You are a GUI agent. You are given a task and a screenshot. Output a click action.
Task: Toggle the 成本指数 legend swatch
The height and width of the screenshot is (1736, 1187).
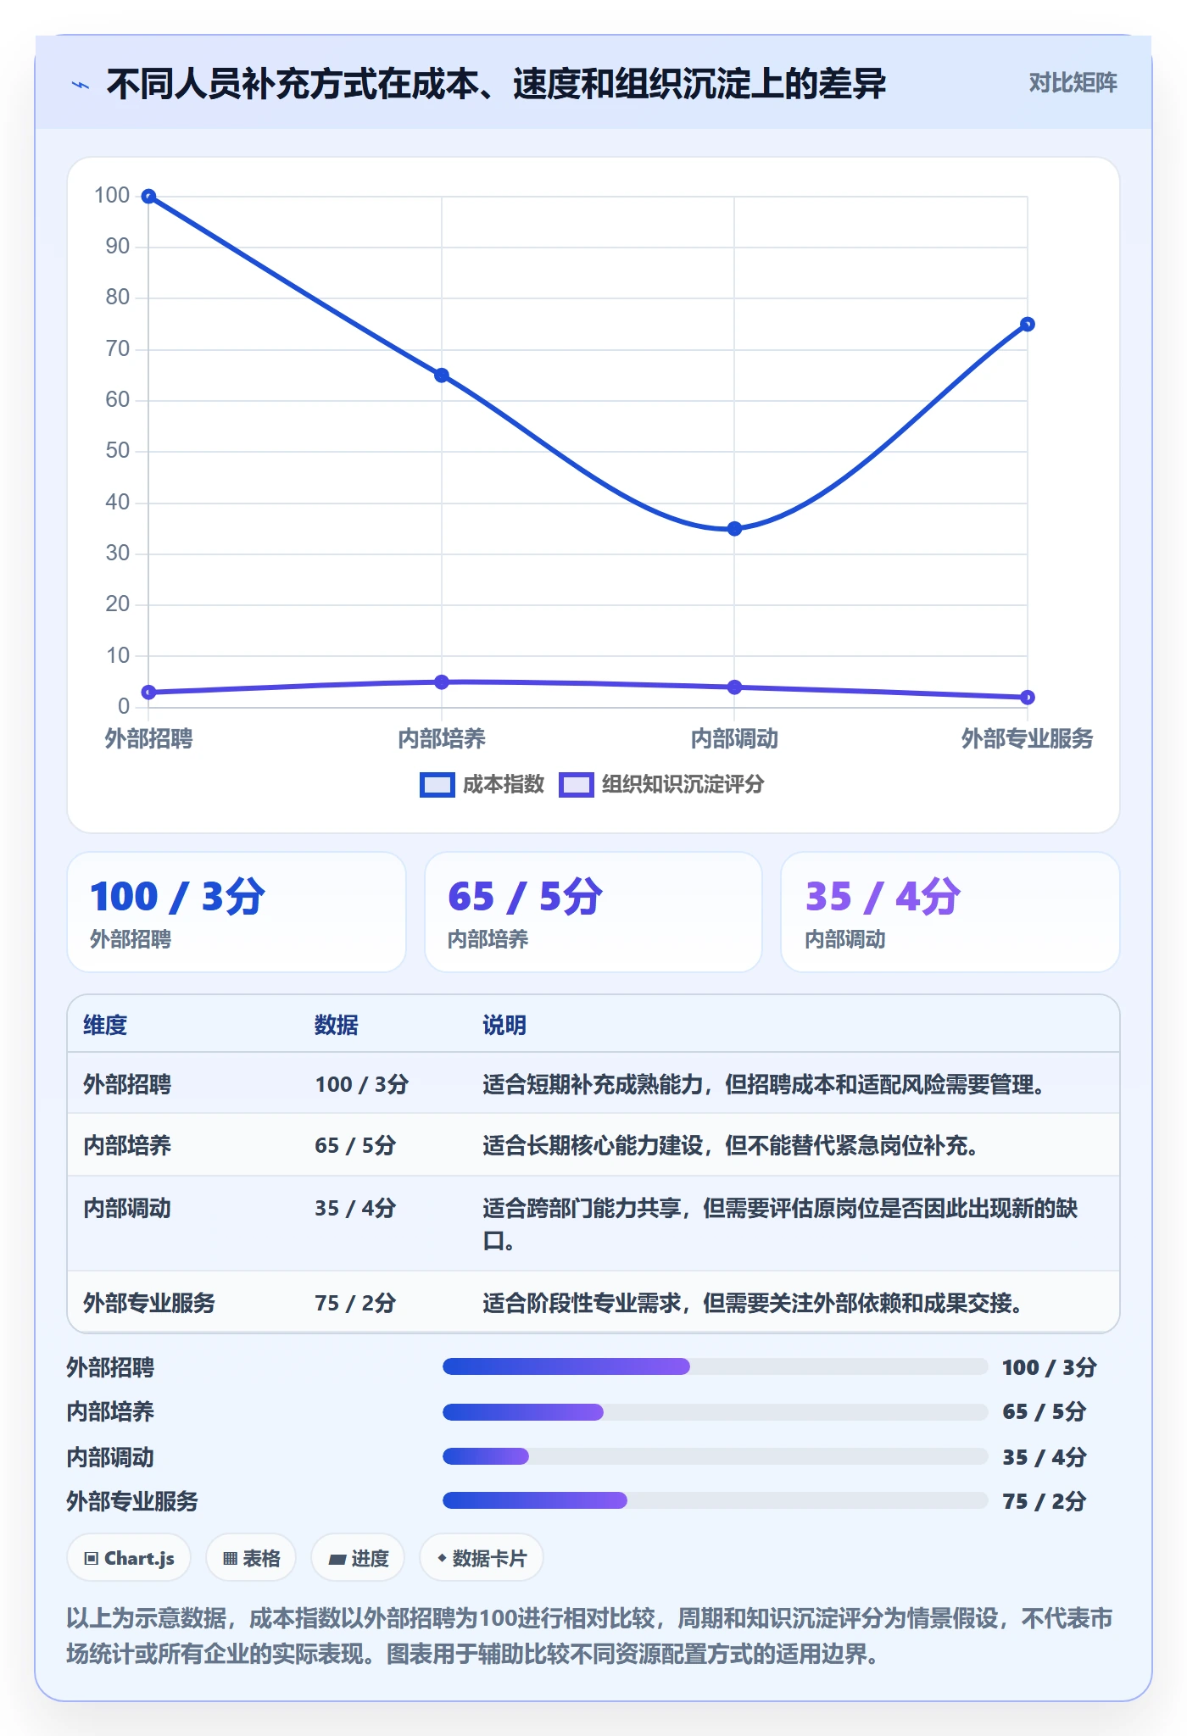coord(437,785)
